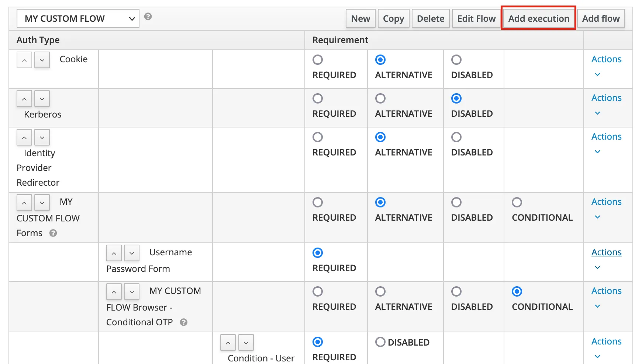Click the Add execution button
This screenshot has width=642, height=364.
click(539, 18)
